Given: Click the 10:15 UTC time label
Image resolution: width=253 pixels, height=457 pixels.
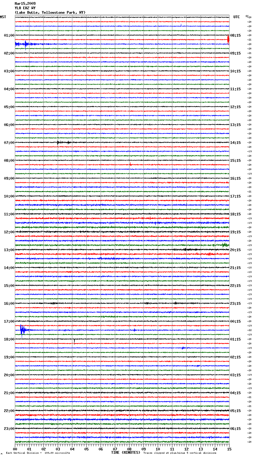Looking at the screenshot, I should [235, 71].
